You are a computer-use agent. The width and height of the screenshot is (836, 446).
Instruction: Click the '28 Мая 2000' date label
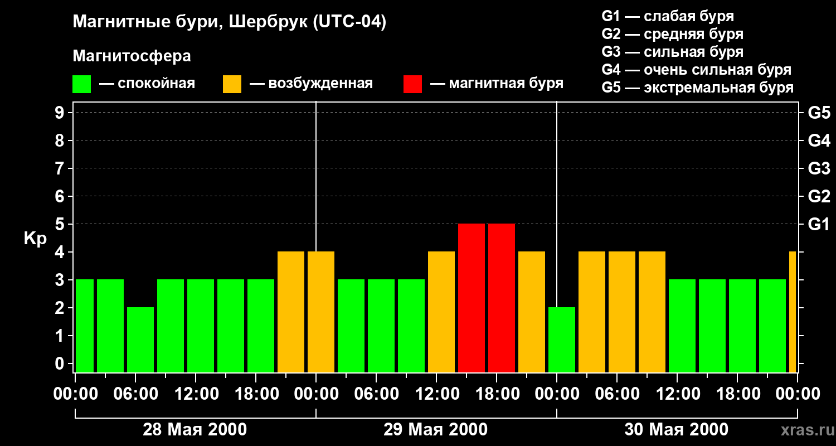click(195, 429)
